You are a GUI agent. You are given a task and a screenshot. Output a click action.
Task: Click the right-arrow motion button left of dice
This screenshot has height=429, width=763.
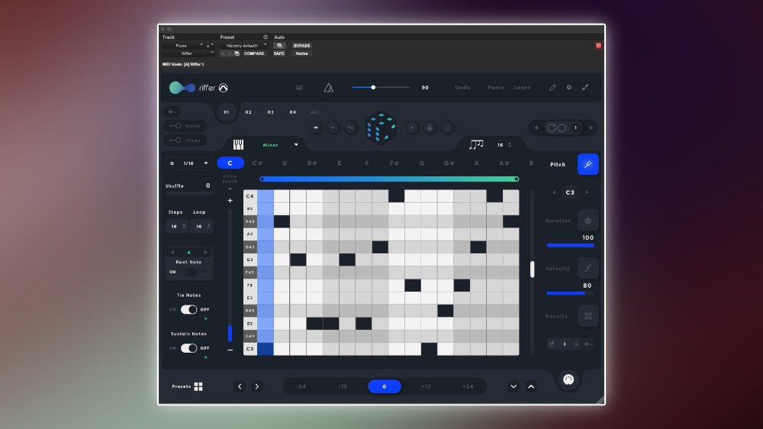coord(316,127)
